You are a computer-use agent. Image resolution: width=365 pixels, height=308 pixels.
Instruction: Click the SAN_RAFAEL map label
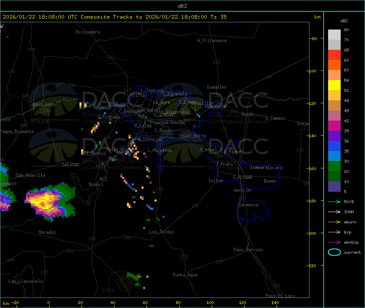[x=149, y=110]
